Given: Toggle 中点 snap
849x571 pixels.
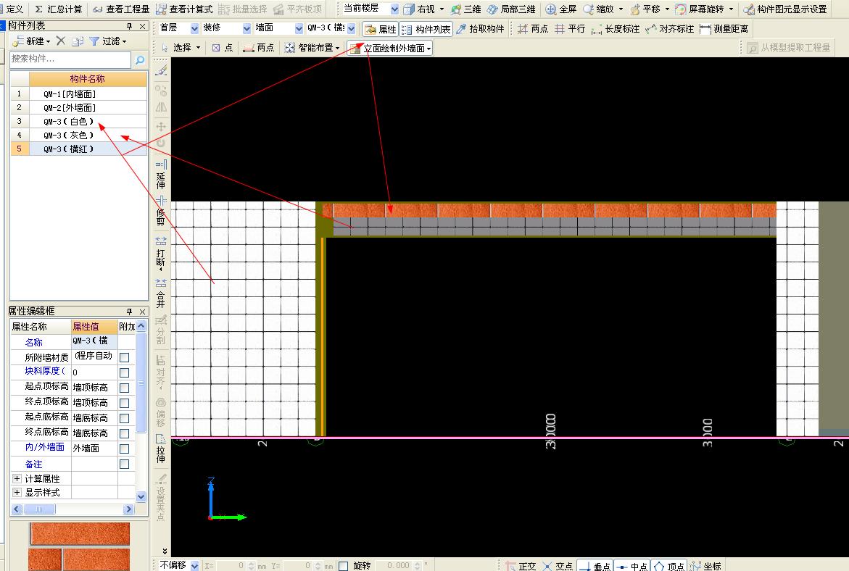Looking at the screenshot, I should point(631,566).
